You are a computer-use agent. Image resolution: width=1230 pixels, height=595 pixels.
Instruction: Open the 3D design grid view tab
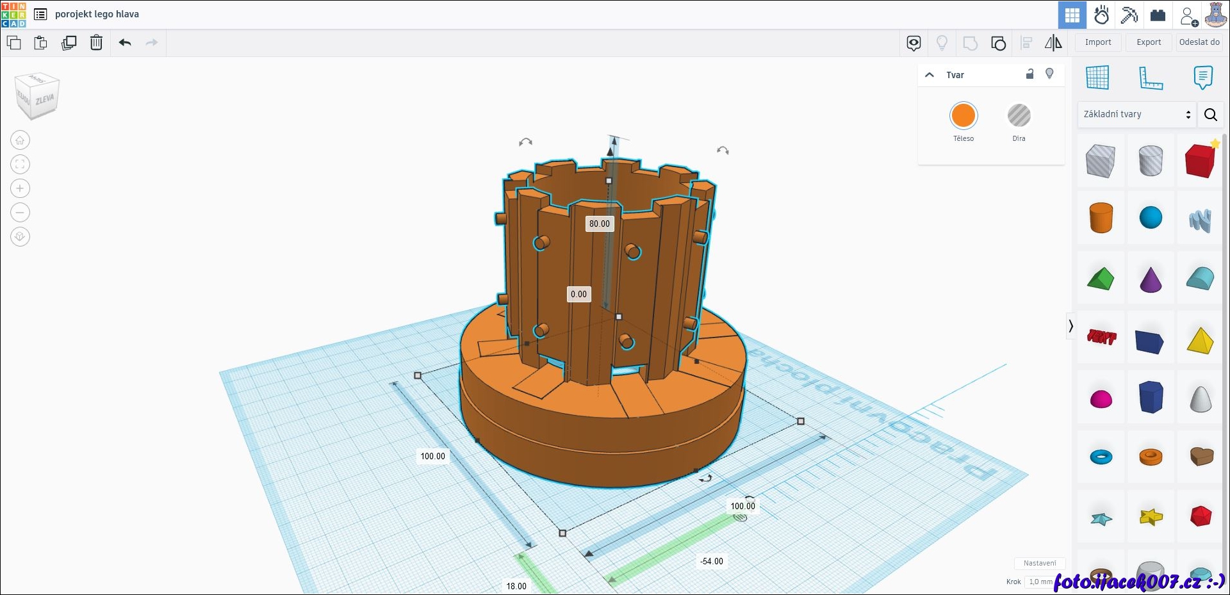pos(1072,15)
